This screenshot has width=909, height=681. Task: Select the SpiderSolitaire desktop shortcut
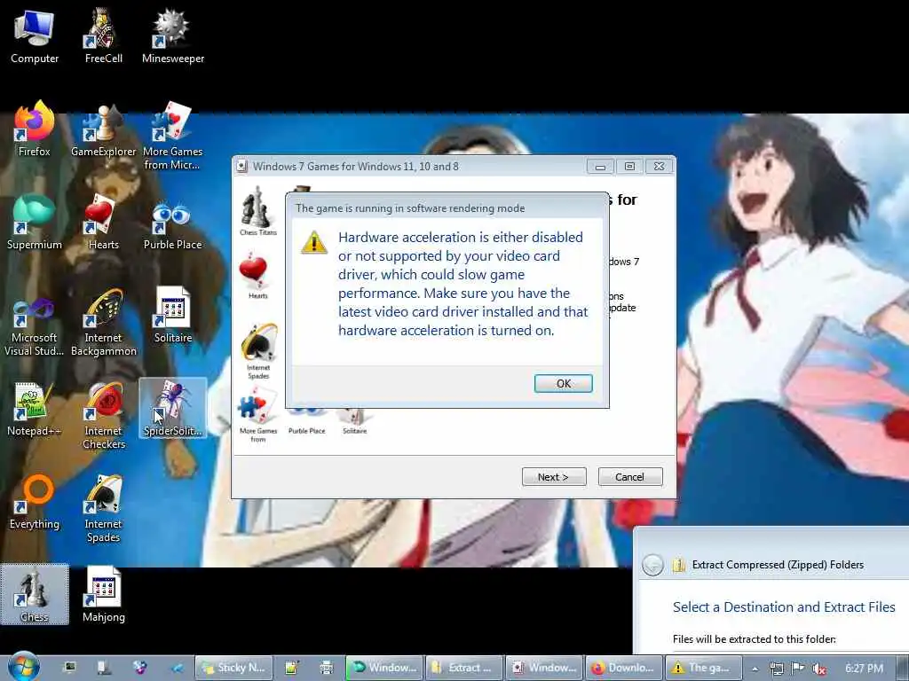coord(173,409)
